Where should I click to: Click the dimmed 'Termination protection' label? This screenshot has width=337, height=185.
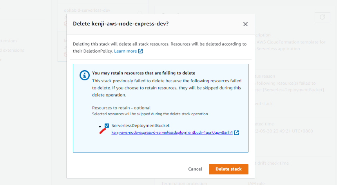coord(184,183)
